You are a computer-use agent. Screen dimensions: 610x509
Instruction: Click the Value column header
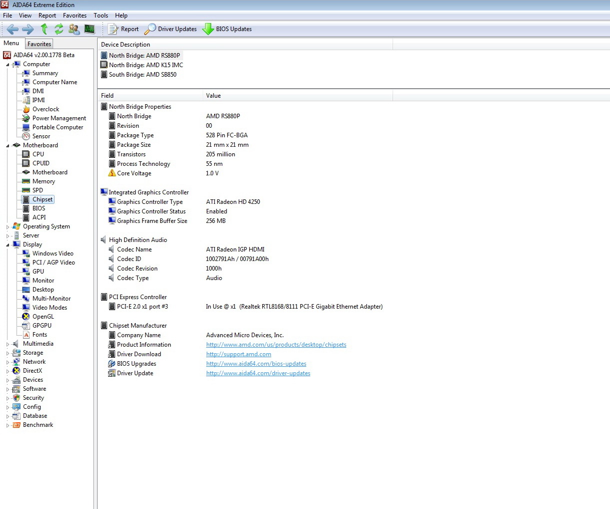coord(298,96)
